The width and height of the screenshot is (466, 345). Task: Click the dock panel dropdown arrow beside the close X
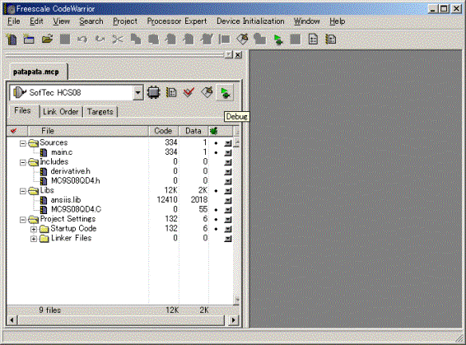pyautogui.click(x=229, y=54)
